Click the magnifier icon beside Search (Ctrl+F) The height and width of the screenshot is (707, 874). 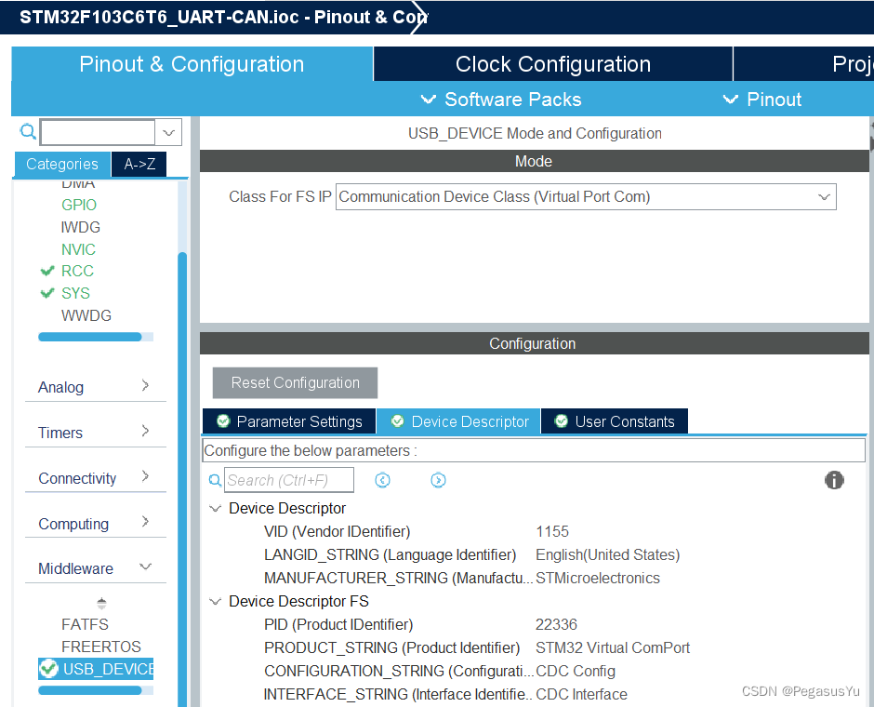tap(215, 479)
